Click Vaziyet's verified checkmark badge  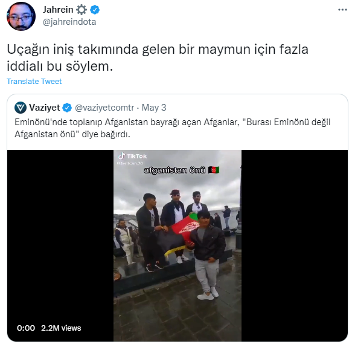point(67,108)
